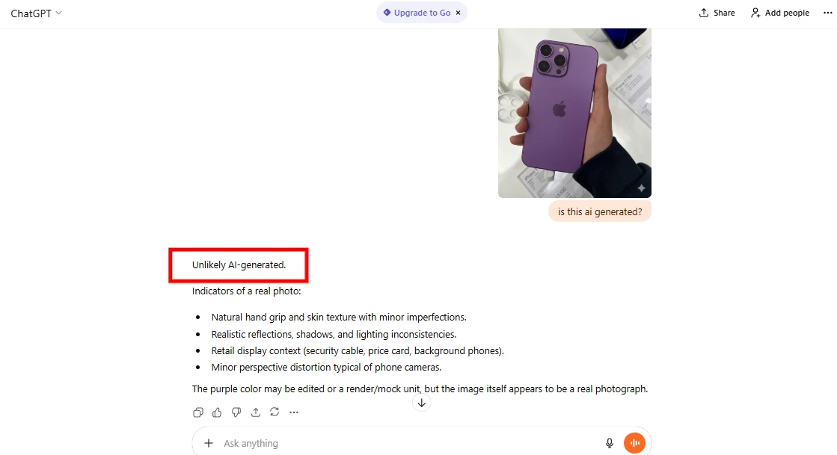837x455 pixels.
Task: Open the purple iPhone image attachment
Action: tap(574, 113)
